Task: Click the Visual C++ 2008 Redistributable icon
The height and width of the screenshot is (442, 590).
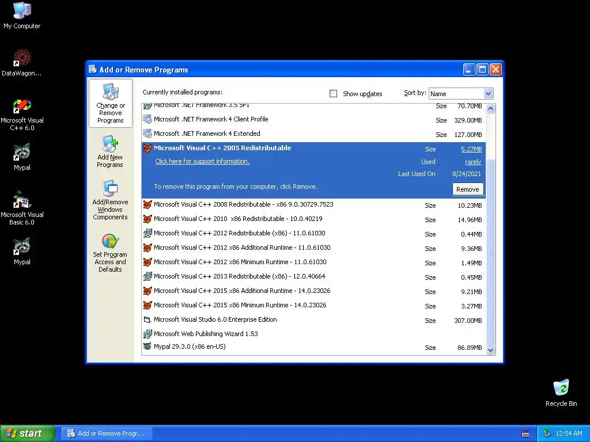Action: 147,205
